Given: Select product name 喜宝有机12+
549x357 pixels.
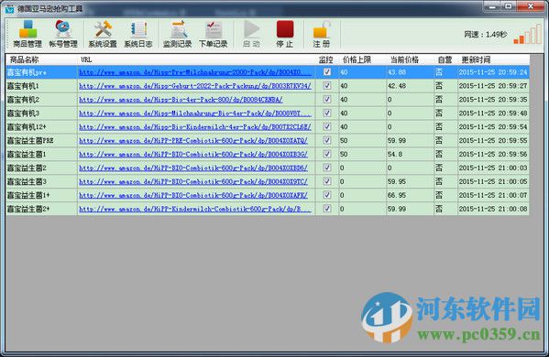Looking at the screenshot, I should (x=27, y=127).
